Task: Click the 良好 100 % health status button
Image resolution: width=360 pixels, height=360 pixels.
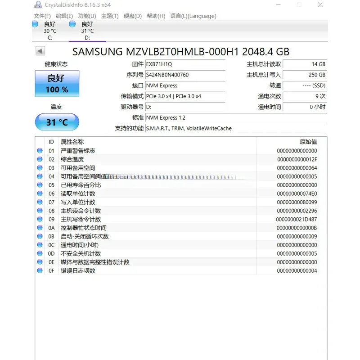Action: coord(57,84)
